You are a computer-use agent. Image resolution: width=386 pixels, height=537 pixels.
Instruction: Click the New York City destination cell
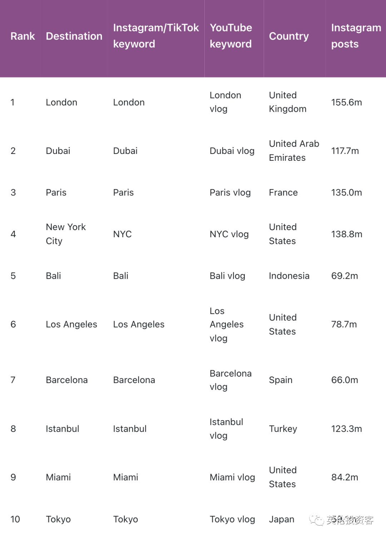pos(66,234)
